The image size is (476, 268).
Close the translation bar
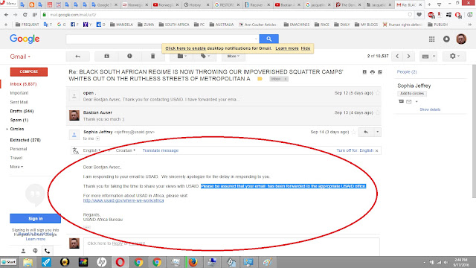[377, 150]
